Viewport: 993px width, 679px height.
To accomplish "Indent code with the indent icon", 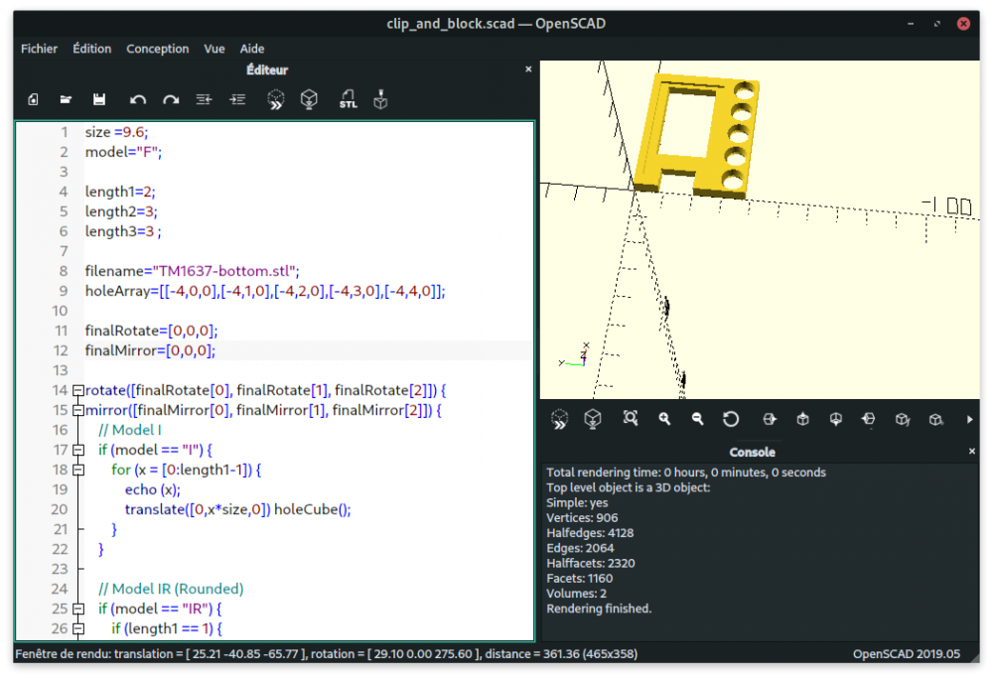I will (x=237, y=99).
